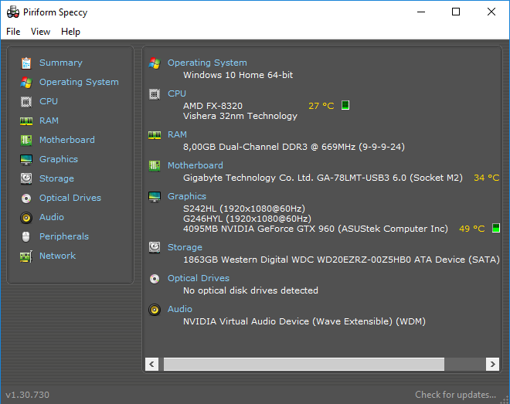Click the CPU chip icon in sidebar
Image resolution: width=510 pixels, height=404 pixels.
click(x=26, y=102)
